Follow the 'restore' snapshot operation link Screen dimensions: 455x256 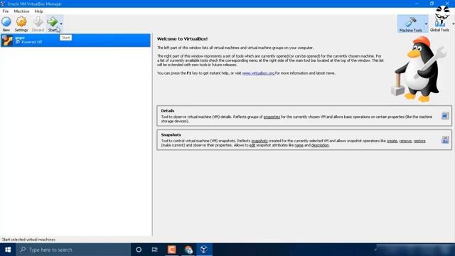(419, 141)
